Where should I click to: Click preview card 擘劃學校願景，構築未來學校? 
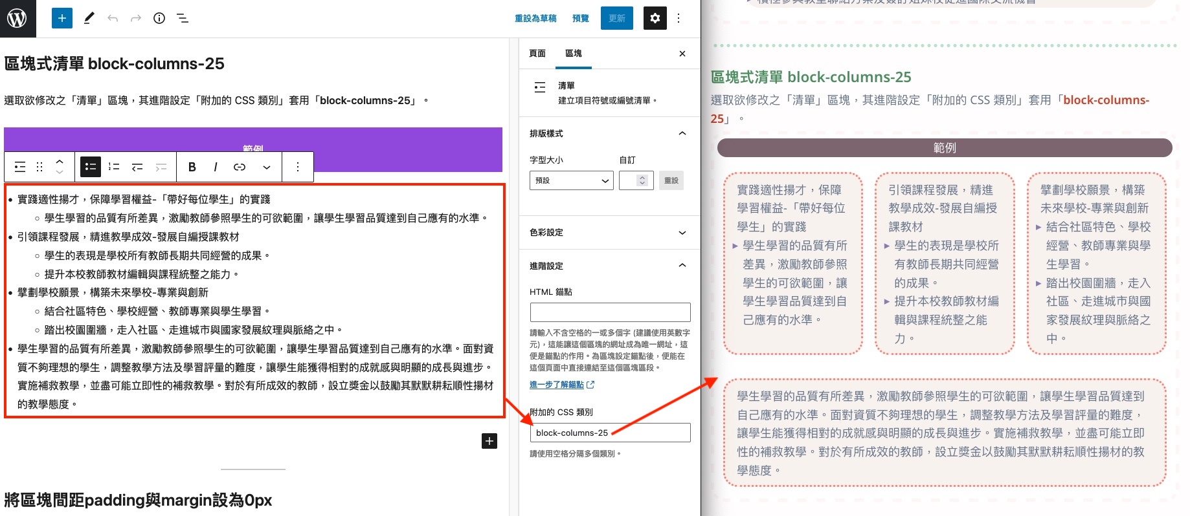click(x=1096, y=263)
